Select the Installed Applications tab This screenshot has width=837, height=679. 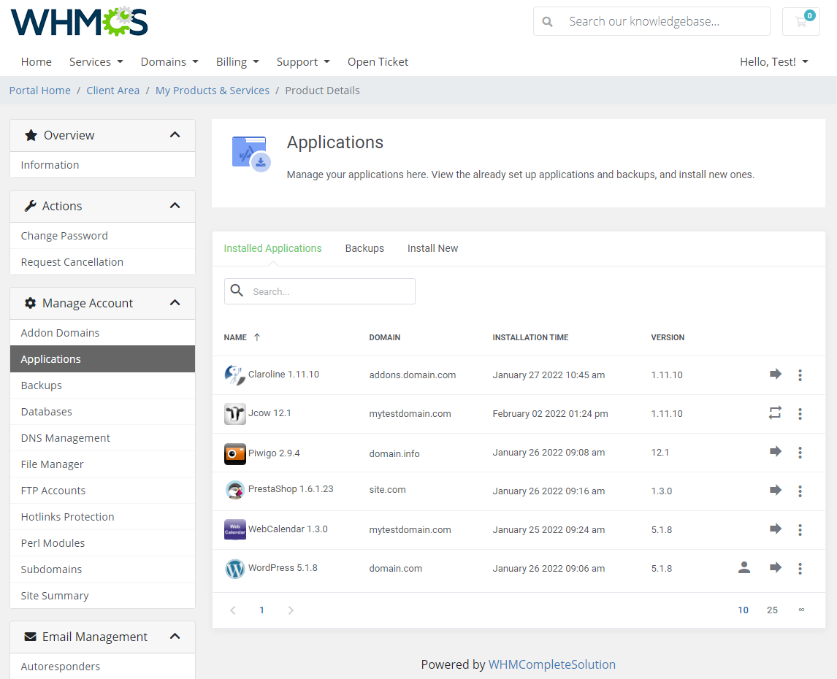click(x=272, y=248)
